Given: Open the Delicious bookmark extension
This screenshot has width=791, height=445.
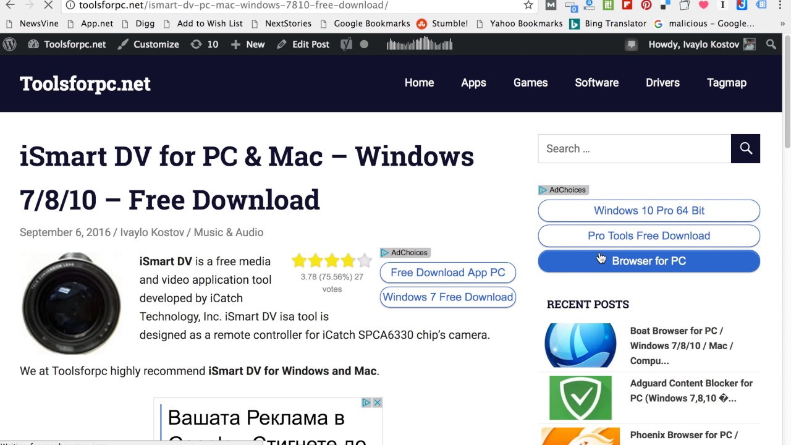Looking at the screenshot, I should pos(665,5).
